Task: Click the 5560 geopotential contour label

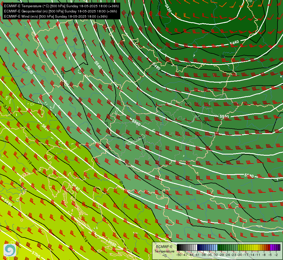Action: [x=136, y=122]
